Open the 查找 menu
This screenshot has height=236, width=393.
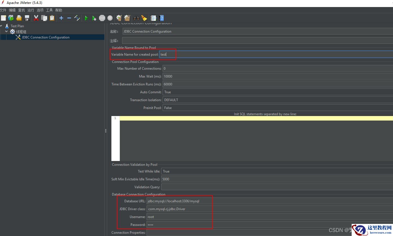coord(21,10)
